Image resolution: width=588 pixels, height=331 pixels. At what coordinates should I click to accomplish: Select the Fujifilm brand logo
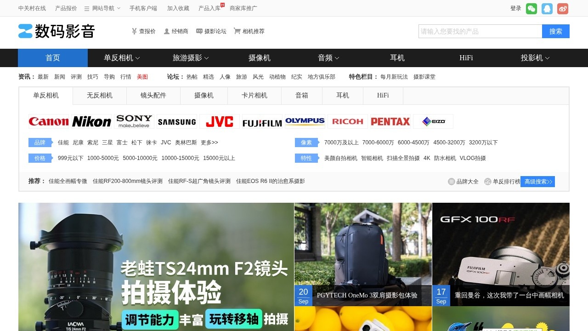[262, 121]
